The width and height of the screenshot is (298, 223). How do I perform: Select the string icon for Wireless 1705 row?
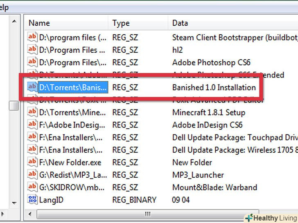pos(32,150)
